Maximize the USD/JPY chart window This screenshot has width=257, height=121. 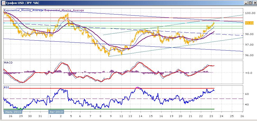(250, 3)
